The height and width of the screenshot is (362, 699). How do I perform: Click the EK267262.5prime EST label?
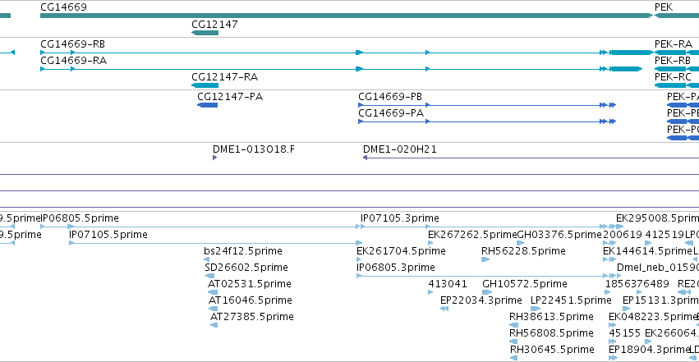pos(472,235)
